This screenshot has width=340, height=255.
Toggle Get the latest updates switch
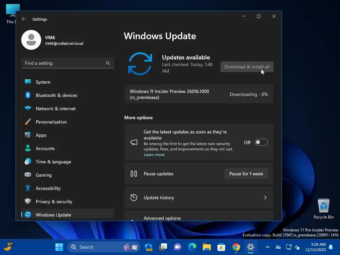pyautogui.click(x=261, y=142)
